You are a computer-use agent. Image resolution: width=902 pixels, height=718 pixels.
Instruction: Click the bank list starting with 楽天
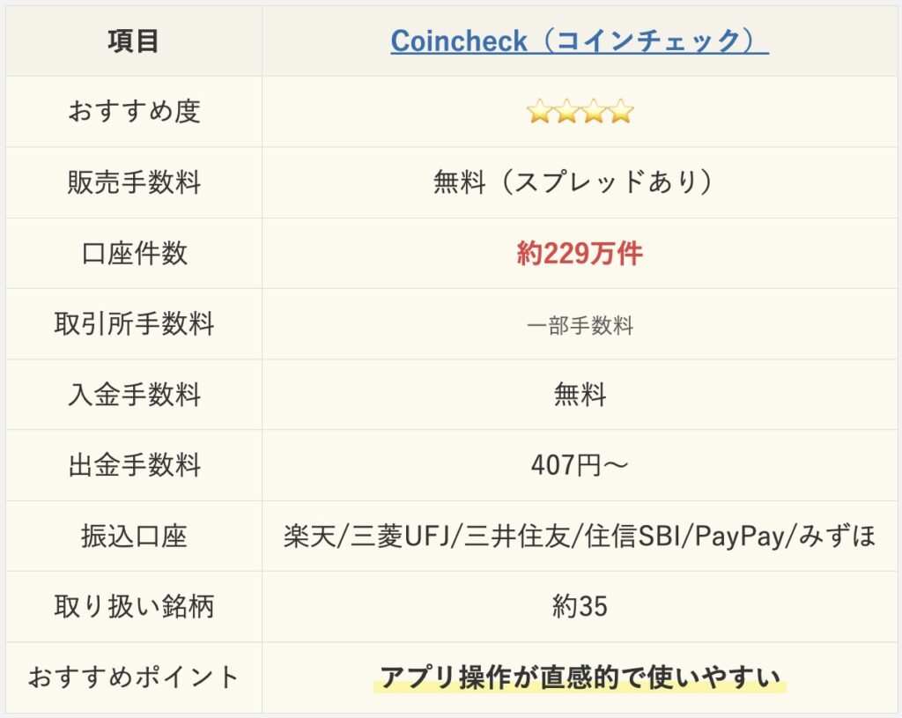pyautogui.click(x=580, y=537)
